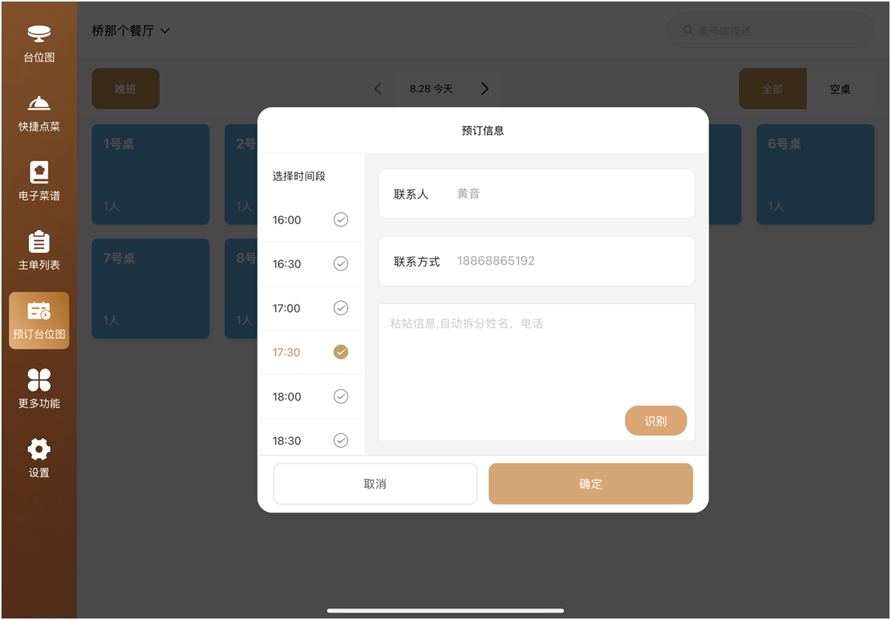891x620 pixels.
Task: Click the search magnifier icon
Action: tap(688, 31)
